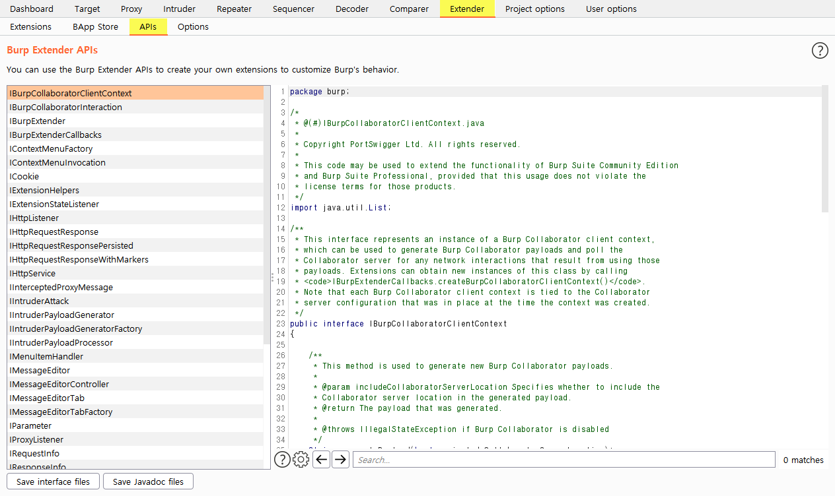Switch to the Target tab
The height and width of the screenshot is (496, 835).
(87, 9)
